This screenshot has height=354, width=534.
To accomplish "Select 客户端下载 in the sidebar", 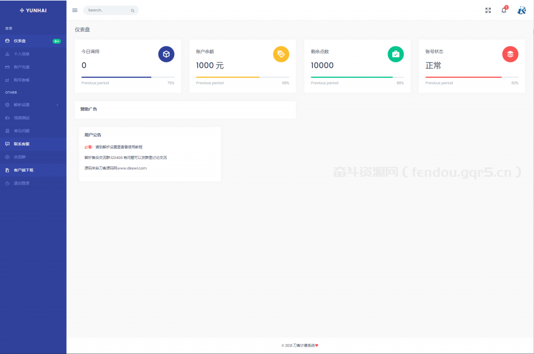I will pyautogui.click(x=25, y=170).
